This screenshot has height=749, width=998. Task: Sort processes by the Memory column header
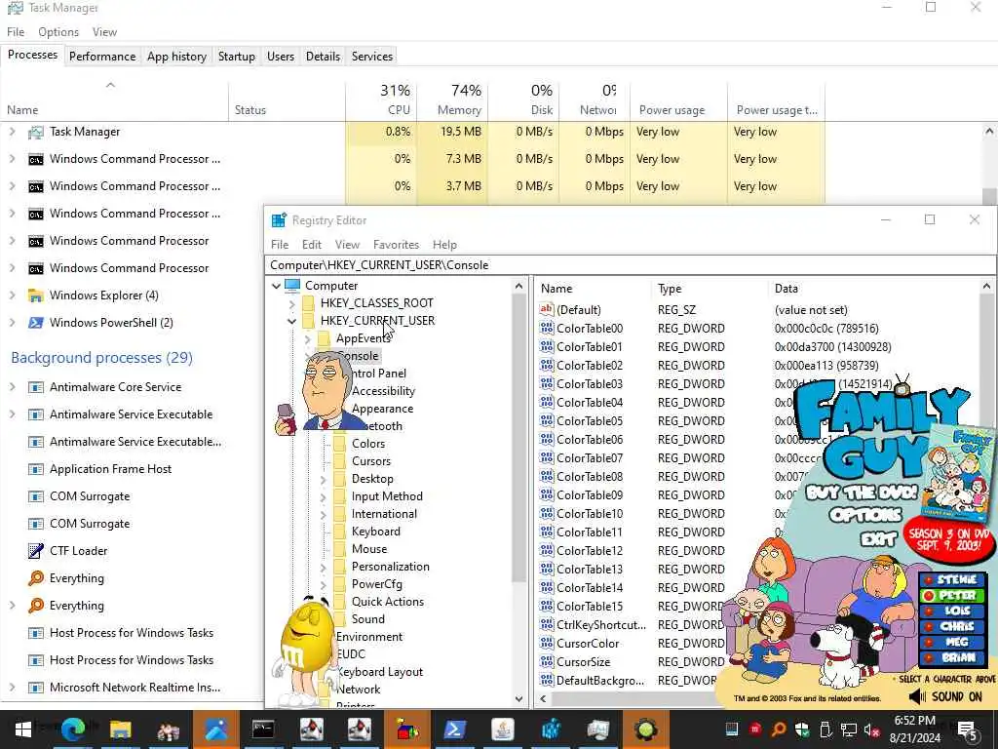pos(452,100)
